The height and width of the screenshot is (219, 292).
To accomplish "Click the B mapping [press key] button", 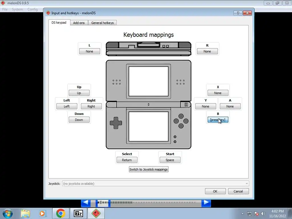I will point(218,120).
